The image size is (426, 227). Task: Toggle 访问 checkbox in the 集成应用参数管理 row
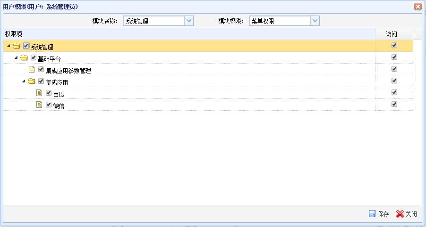coord(394,69)
